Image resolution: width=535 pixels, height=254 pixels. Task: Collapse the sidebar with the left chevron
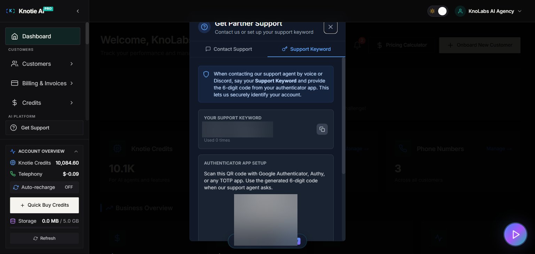pos(78,11)
